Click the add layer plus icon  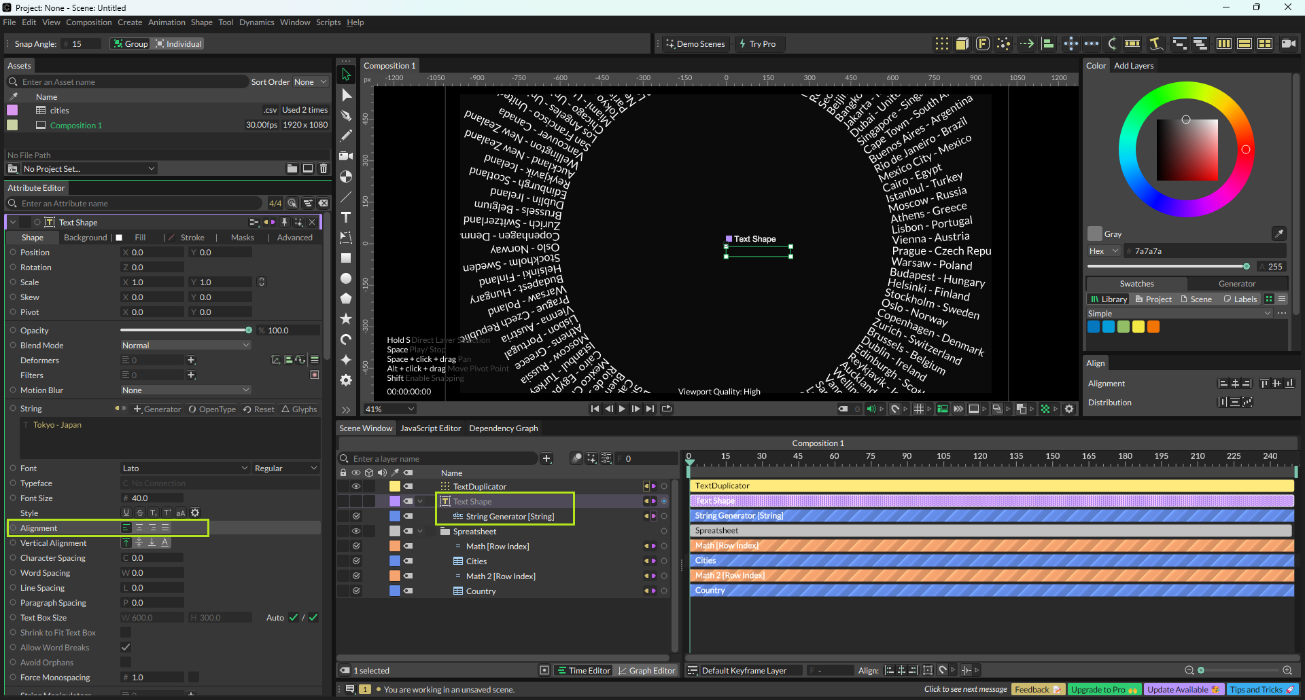[546, 459]
